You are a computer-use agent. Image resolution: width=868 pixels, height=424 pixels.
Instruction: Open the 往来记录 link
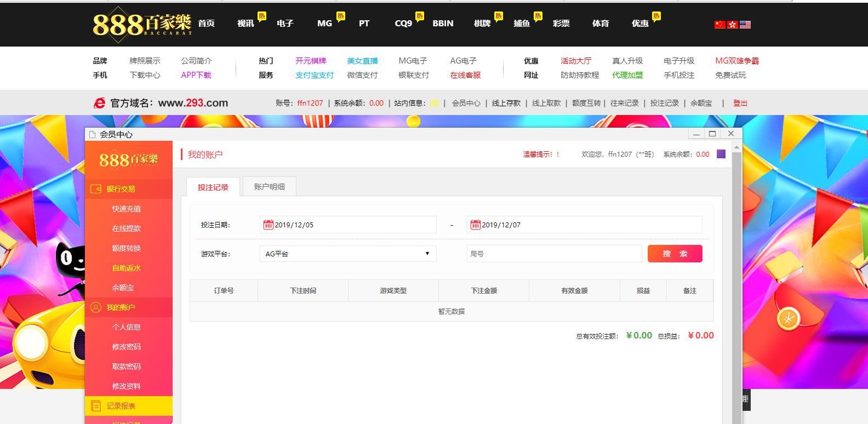coord(625,103)
